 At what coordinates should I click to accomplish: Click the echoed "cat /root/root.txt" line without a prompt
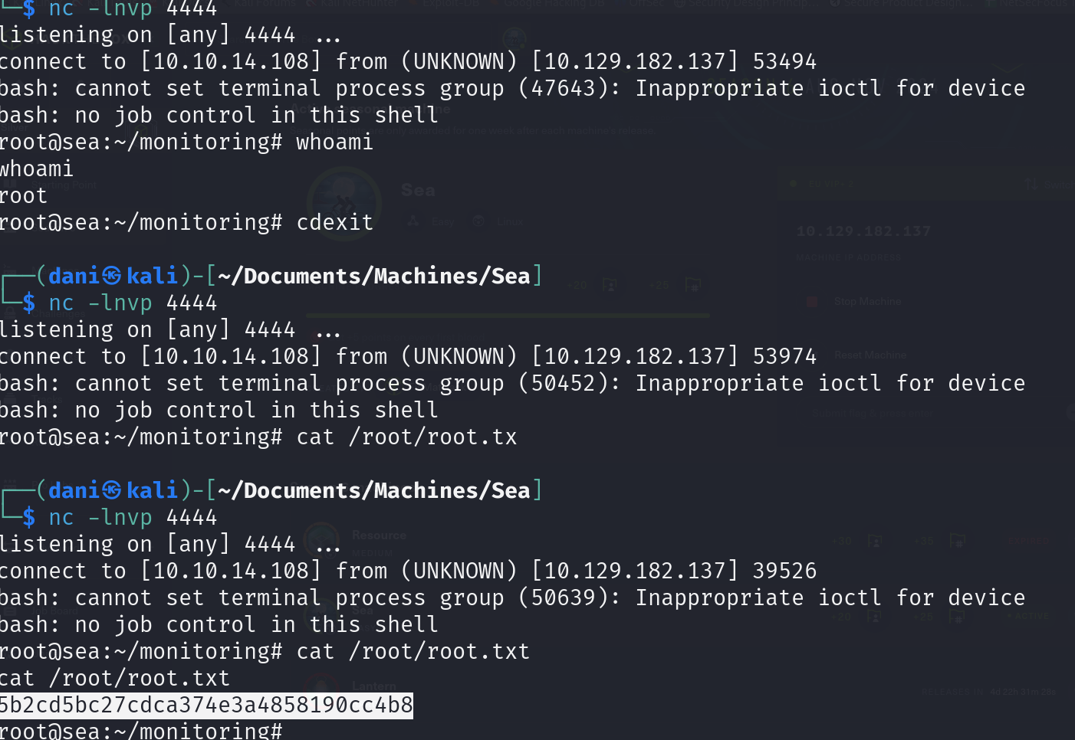tap(115, 678)
